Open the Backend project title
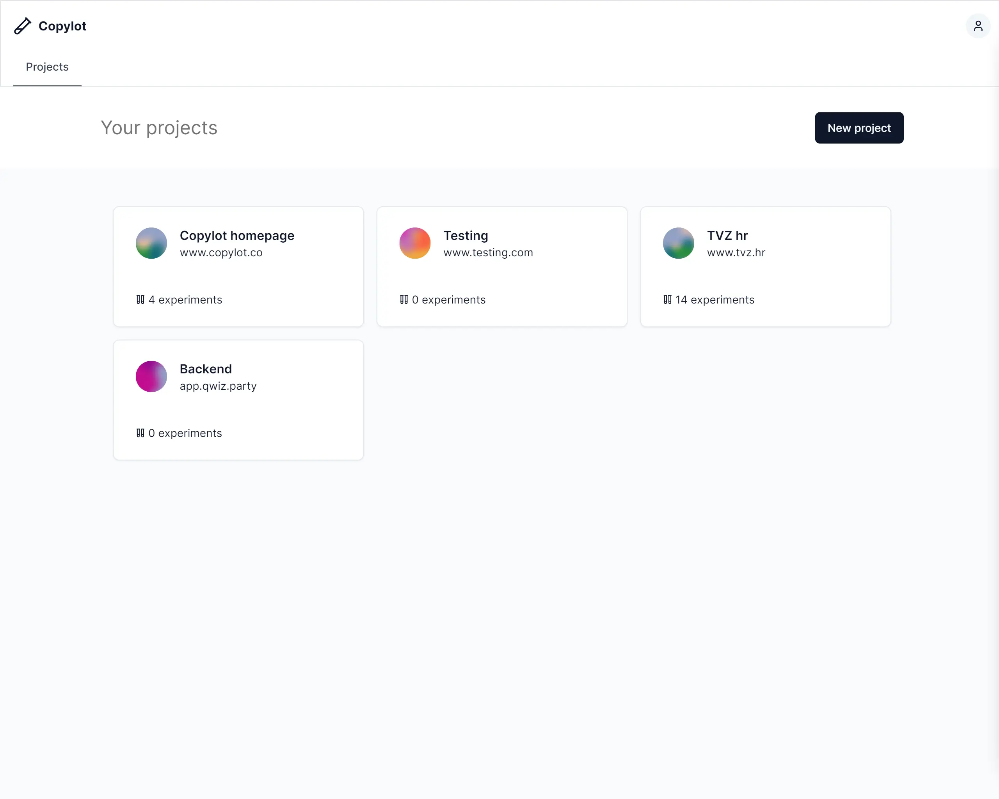Image resolution: width=999 pixels, height=799 pixels. click(x=205, y=369)
